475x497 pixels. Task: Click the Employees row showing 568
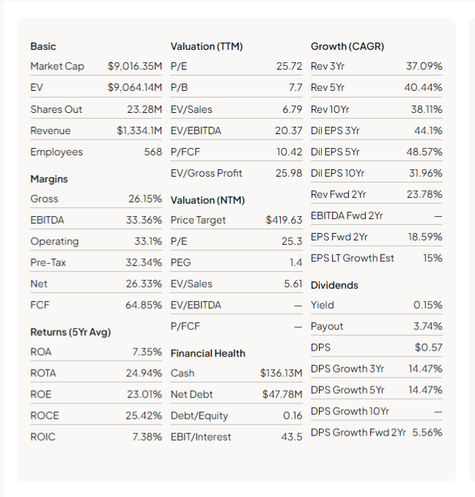pyautogui.click(x=96, y=152)
